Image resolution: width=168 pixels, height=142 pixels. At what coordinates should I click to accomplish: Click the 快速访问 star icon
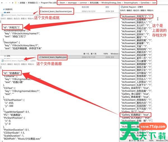[x=4, y=9]
